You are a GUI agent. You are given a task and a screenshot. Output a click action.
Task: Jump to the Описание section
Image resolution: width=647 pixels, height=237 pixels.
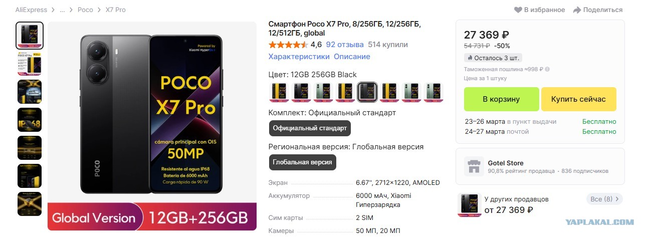(352, 57)
